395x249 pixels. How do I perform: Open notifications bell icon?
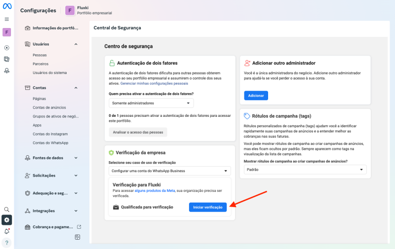[7, 231]
